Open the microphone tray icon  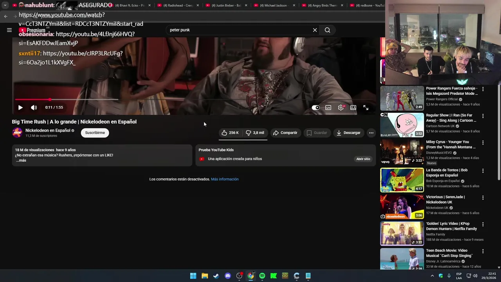[449, 276]
